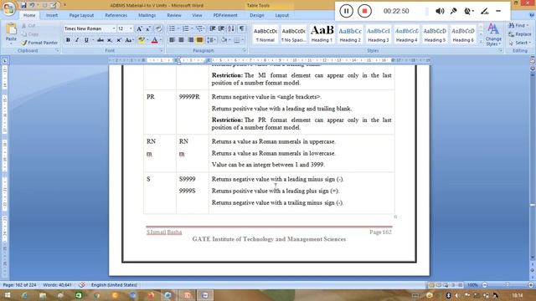This screenshot has width=536, height=301.
Task: Open the font name dropdown
Action: [x=114, y=29]
